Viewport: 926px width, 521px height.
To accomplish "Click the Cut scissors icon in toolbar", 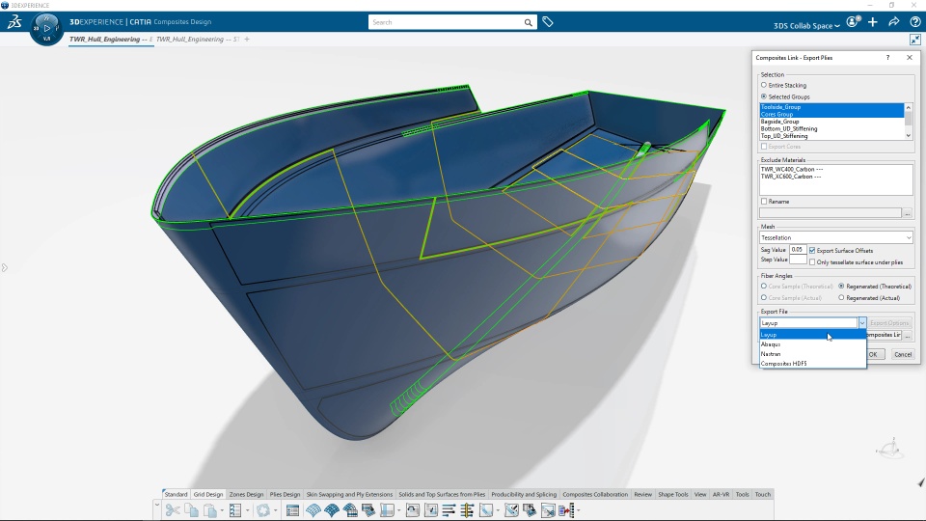I will pyautogui.click(x=173, y=510).
